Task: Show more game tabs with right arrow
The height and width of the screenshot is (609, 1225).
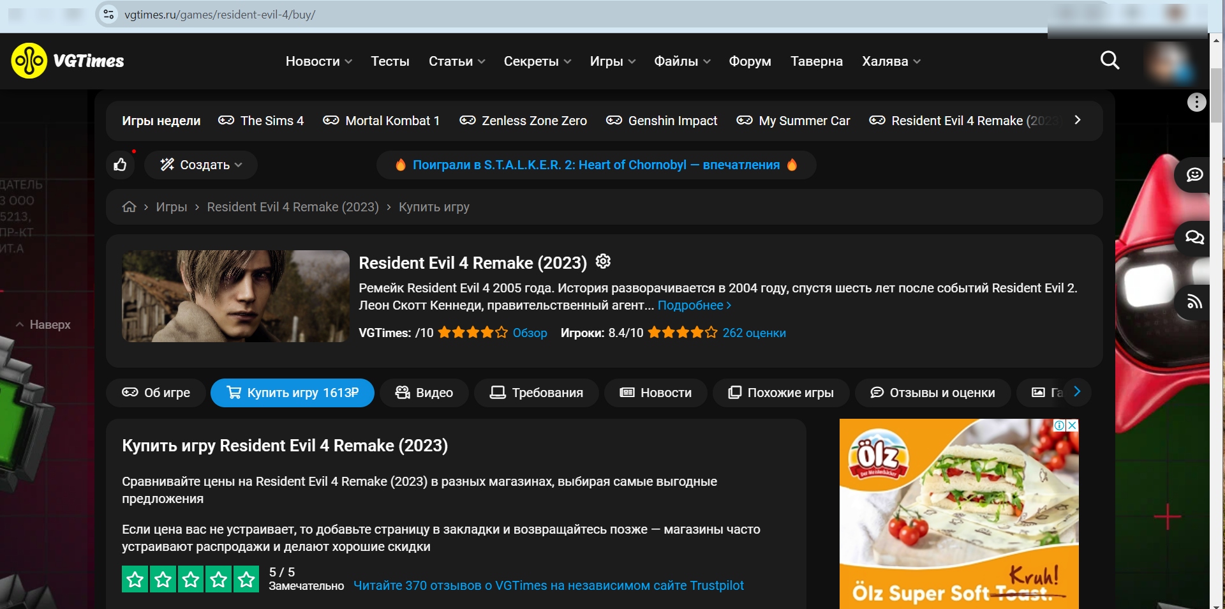Action: point(1077,392)
